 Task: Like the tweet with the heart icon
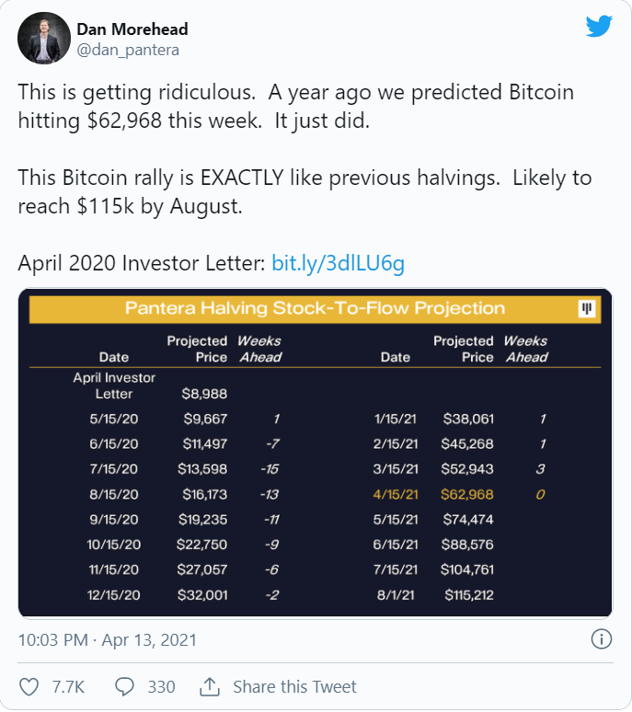pyautogui.click(x=29, y=686)
